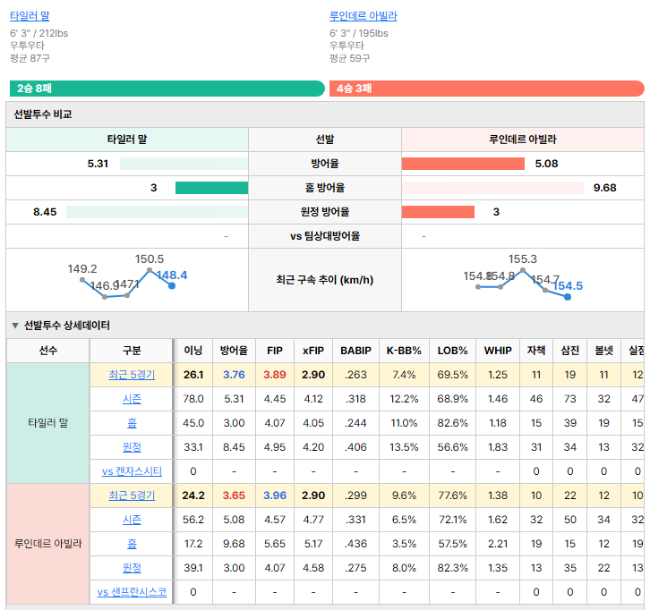The image size is (650, 610).
Task: Click the 타일러 말 green name cell in table
Action: point(48,423)
